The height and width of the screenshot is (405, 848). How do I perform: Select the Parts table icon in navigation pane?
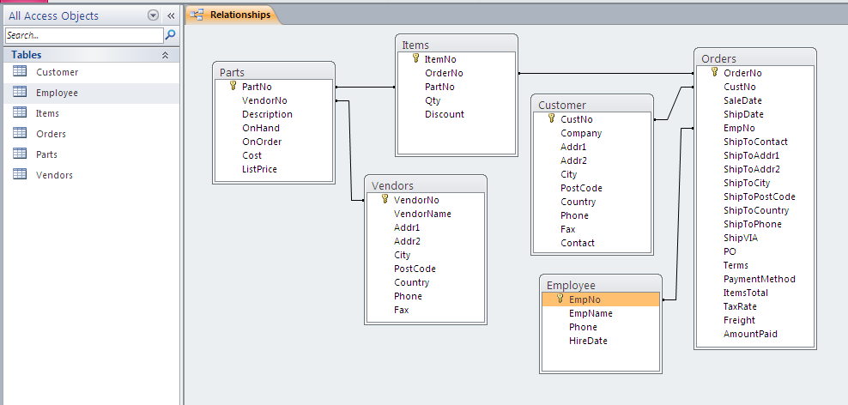[x=20, y=154]
